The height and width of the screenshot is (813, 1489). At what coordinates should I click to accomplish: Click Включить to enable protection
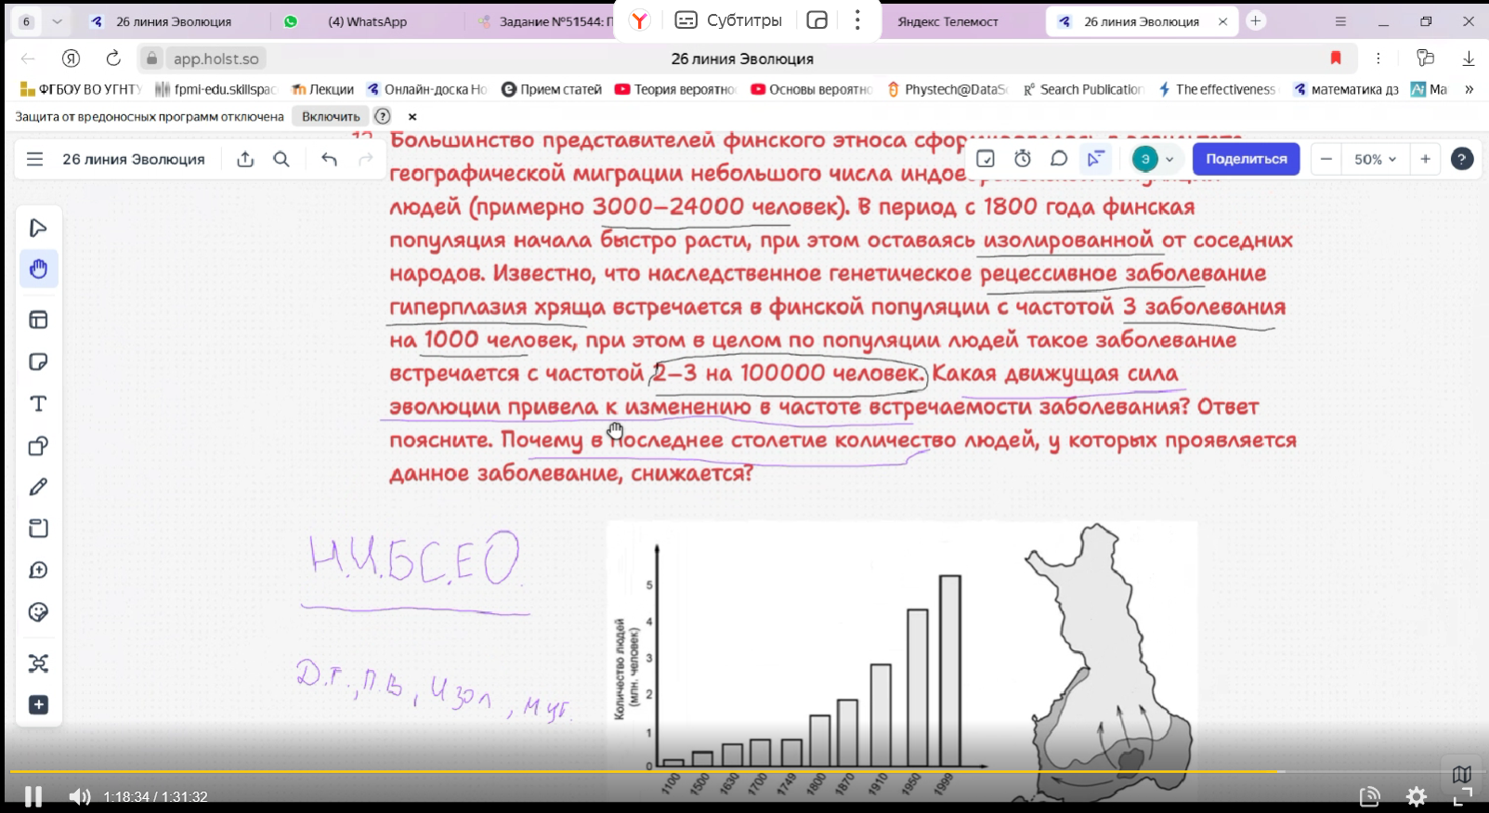(x=331, y=116)
